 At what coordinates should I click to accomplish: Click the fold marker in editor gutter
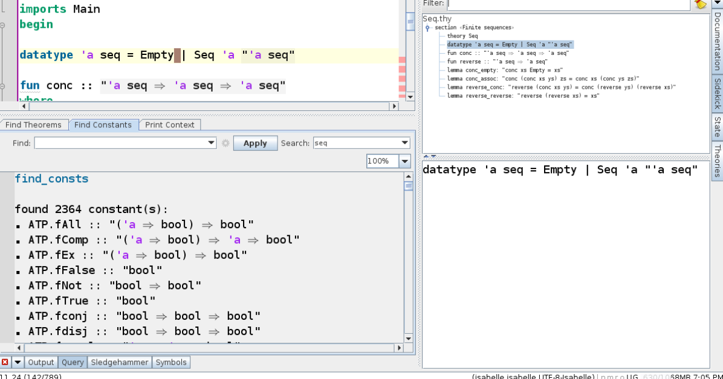pos(2,25)
